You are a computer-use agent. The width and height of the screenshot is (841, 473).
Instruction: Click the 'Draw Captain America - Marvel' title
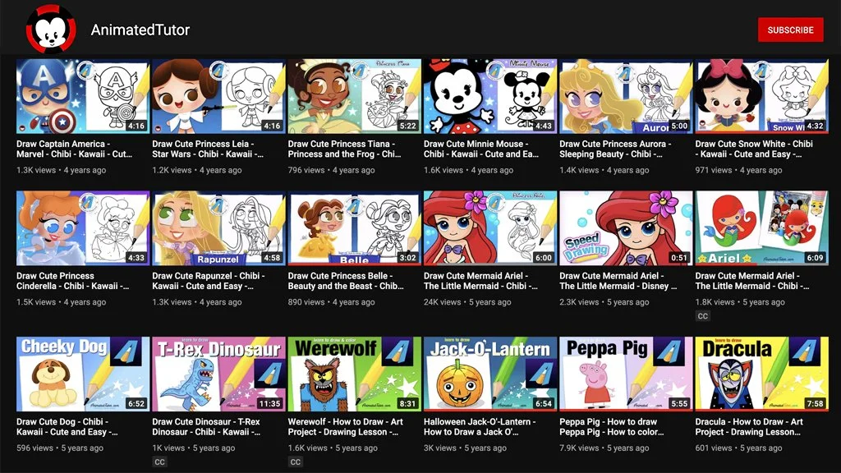coord(74,149)
